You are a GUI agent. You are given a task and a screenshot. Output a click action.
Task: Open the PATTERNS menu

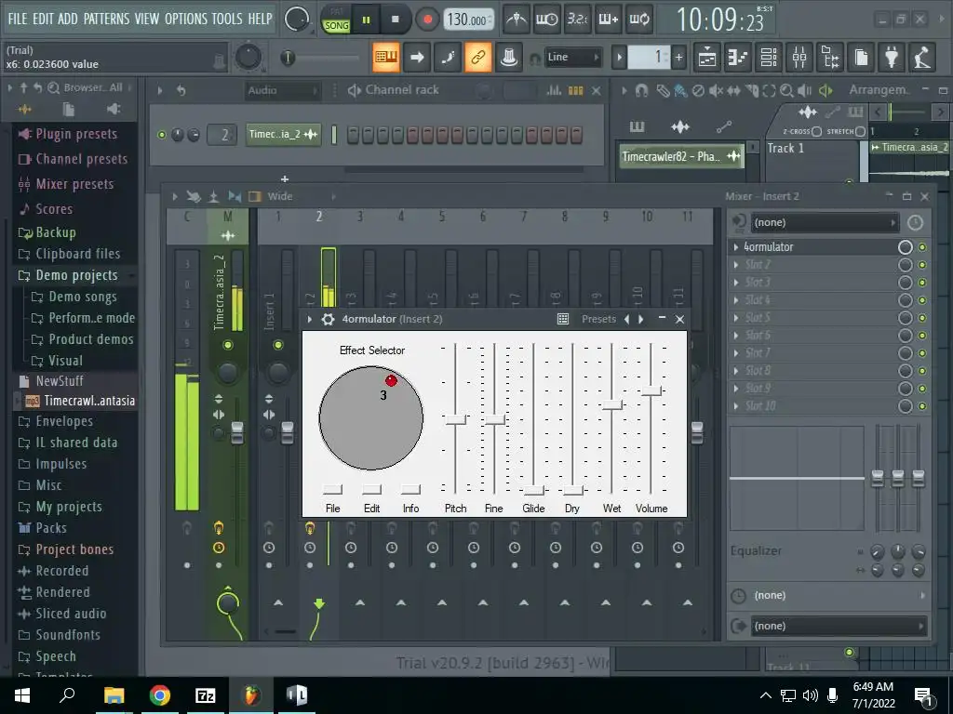pos(106,19)
